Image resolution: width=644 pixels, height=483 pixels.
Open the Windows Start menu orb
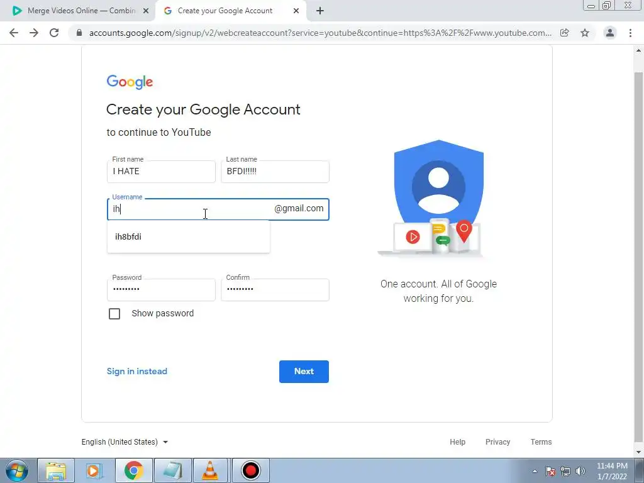pos(17,470)
